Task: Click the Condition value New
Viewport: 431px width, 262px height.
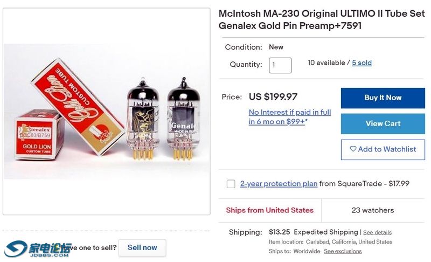Action: 276,47
